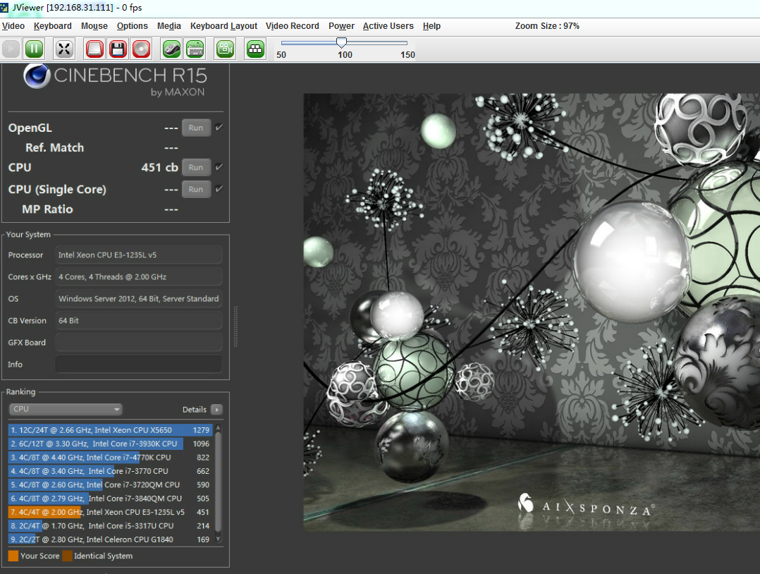Viewport: 760px width, 574px height.
Task: Run the CPU benchmark
Action: click(x=196, y=167)
